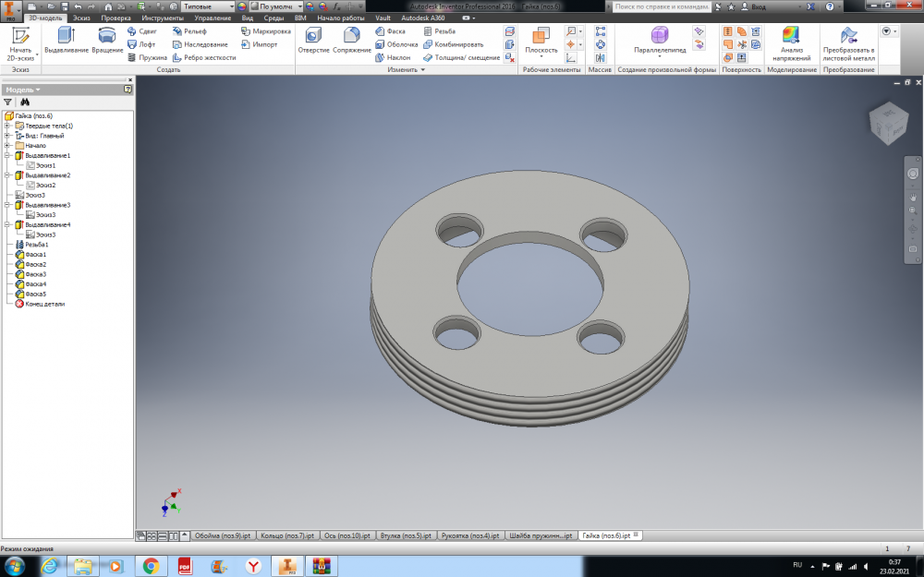Click the binoculars find icon in browser

pos(25,102)
